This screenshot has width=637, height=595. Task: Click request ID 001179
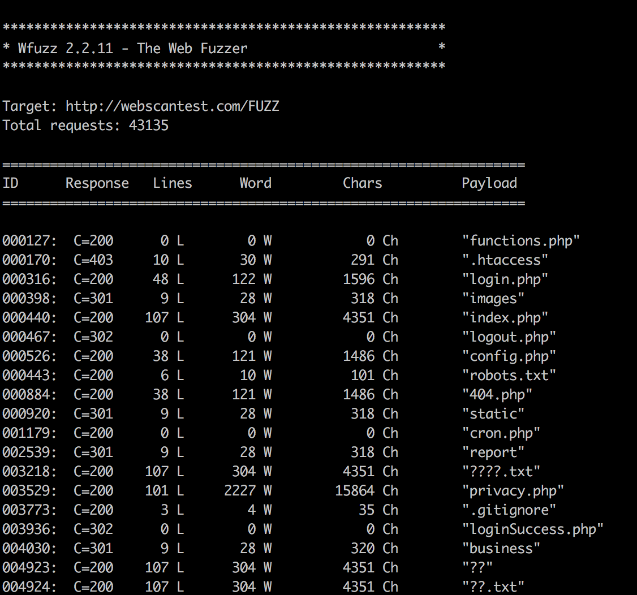[29, 433]
